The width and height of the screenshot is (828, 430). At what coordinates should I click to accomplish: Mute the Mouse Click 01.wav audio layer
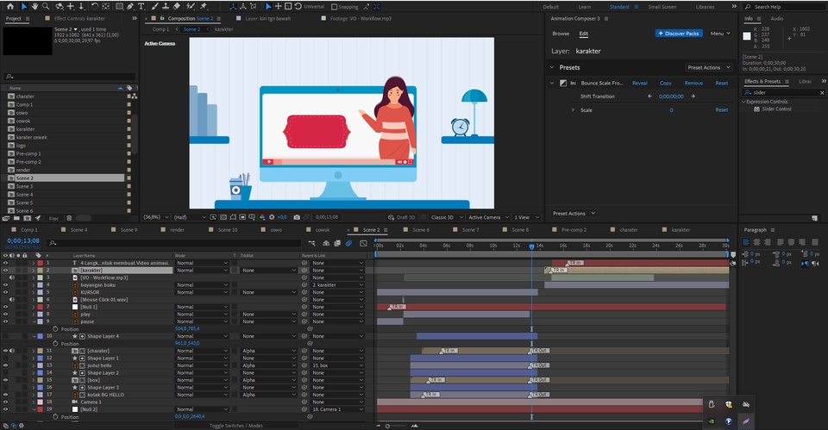(x=11, y=300)
